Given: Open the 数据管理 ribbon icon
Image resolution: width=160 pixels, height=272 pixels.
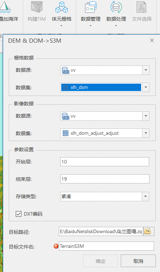Looking at the screenshot, I should [x=91, y=7].
